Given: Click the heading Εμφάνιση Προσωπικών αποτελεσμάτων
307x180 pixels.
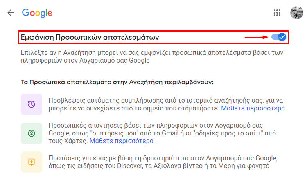Looking at the screenshot, I should [90, 37].
